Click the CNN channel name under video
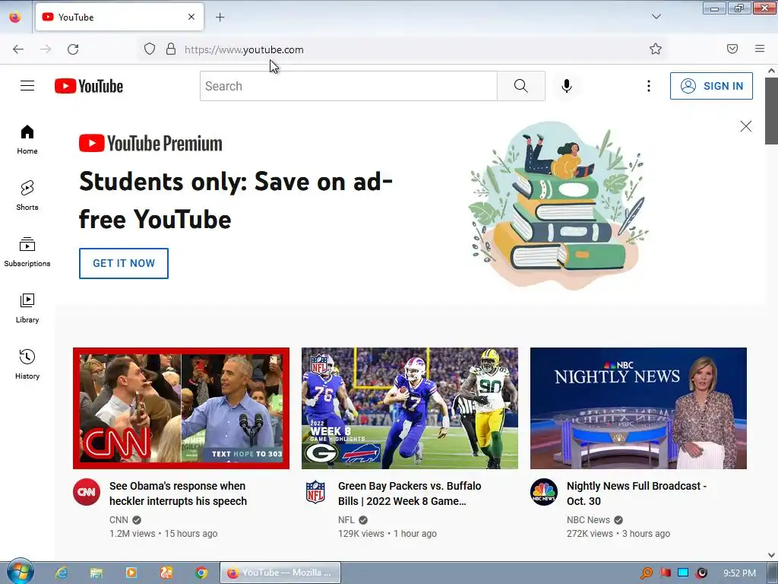The image size is (778, 584). [119, 520]
